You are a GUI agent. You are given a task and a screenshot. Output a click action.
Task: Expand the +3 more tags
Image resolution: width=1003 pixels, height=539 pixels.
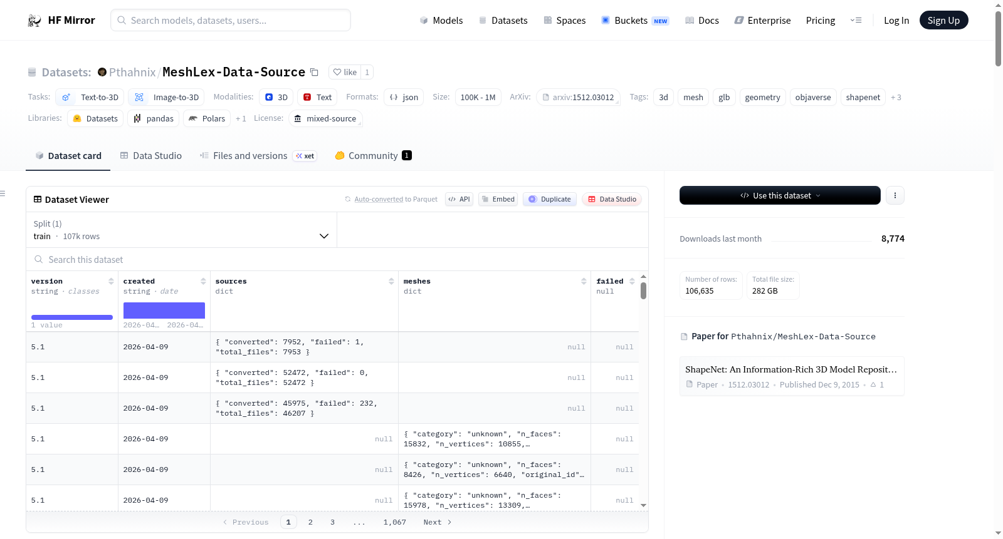click(896, 98)
